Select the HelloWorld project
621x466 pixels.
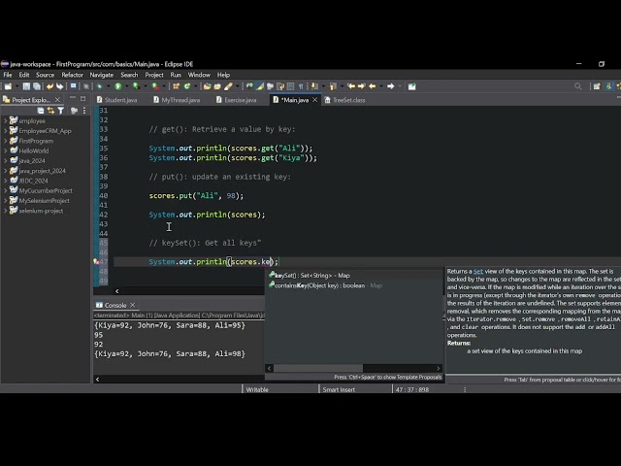34,150
